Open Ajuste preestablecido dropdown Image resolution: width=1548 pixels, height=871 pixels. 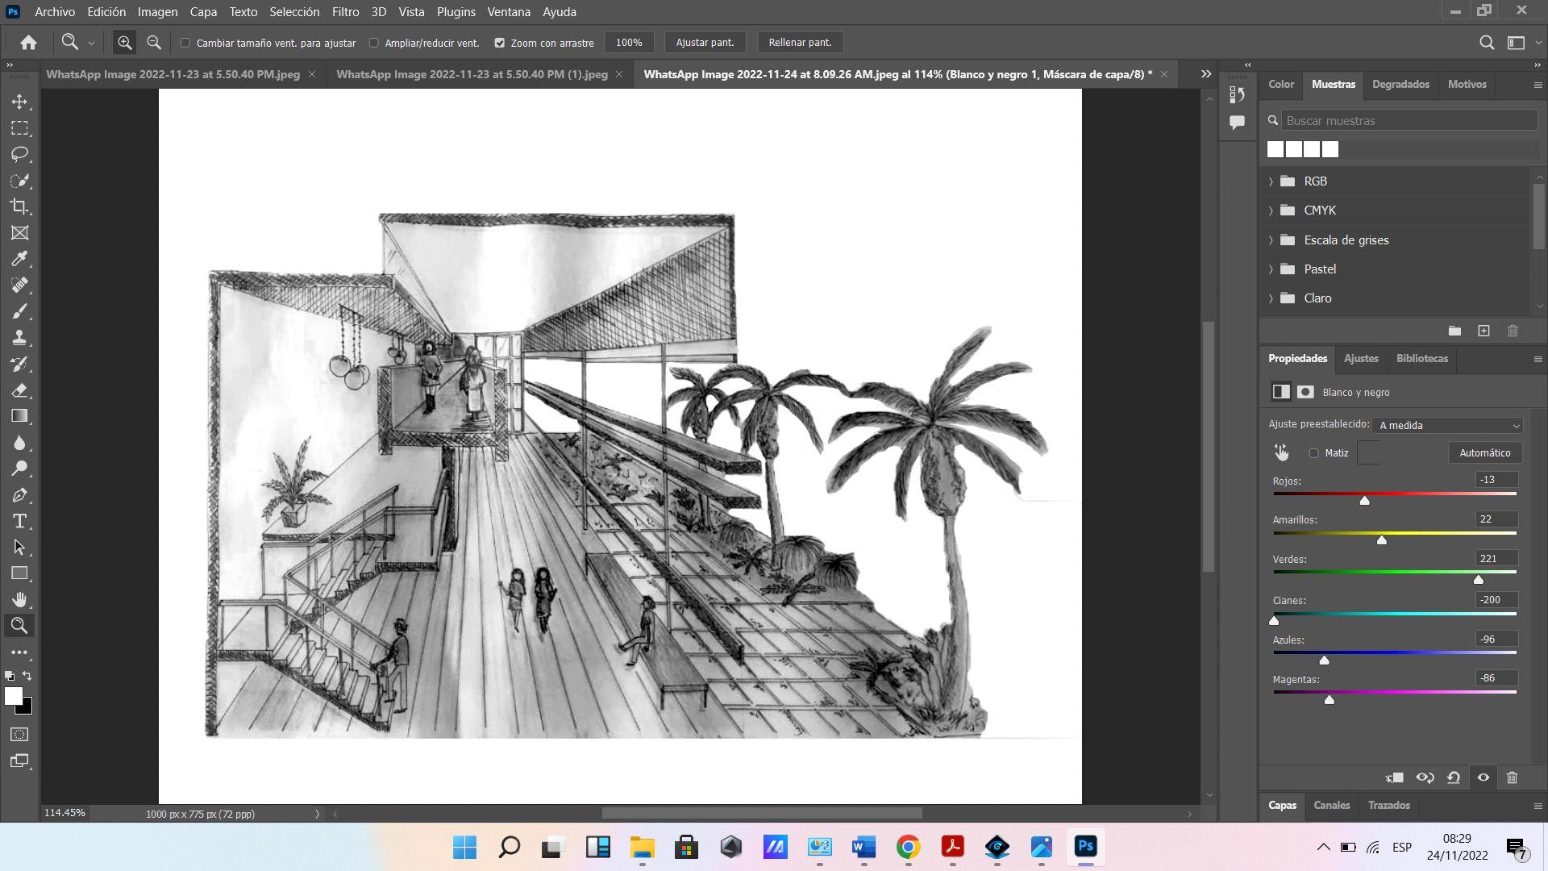pyautogui.click(x=1447, y=425)
